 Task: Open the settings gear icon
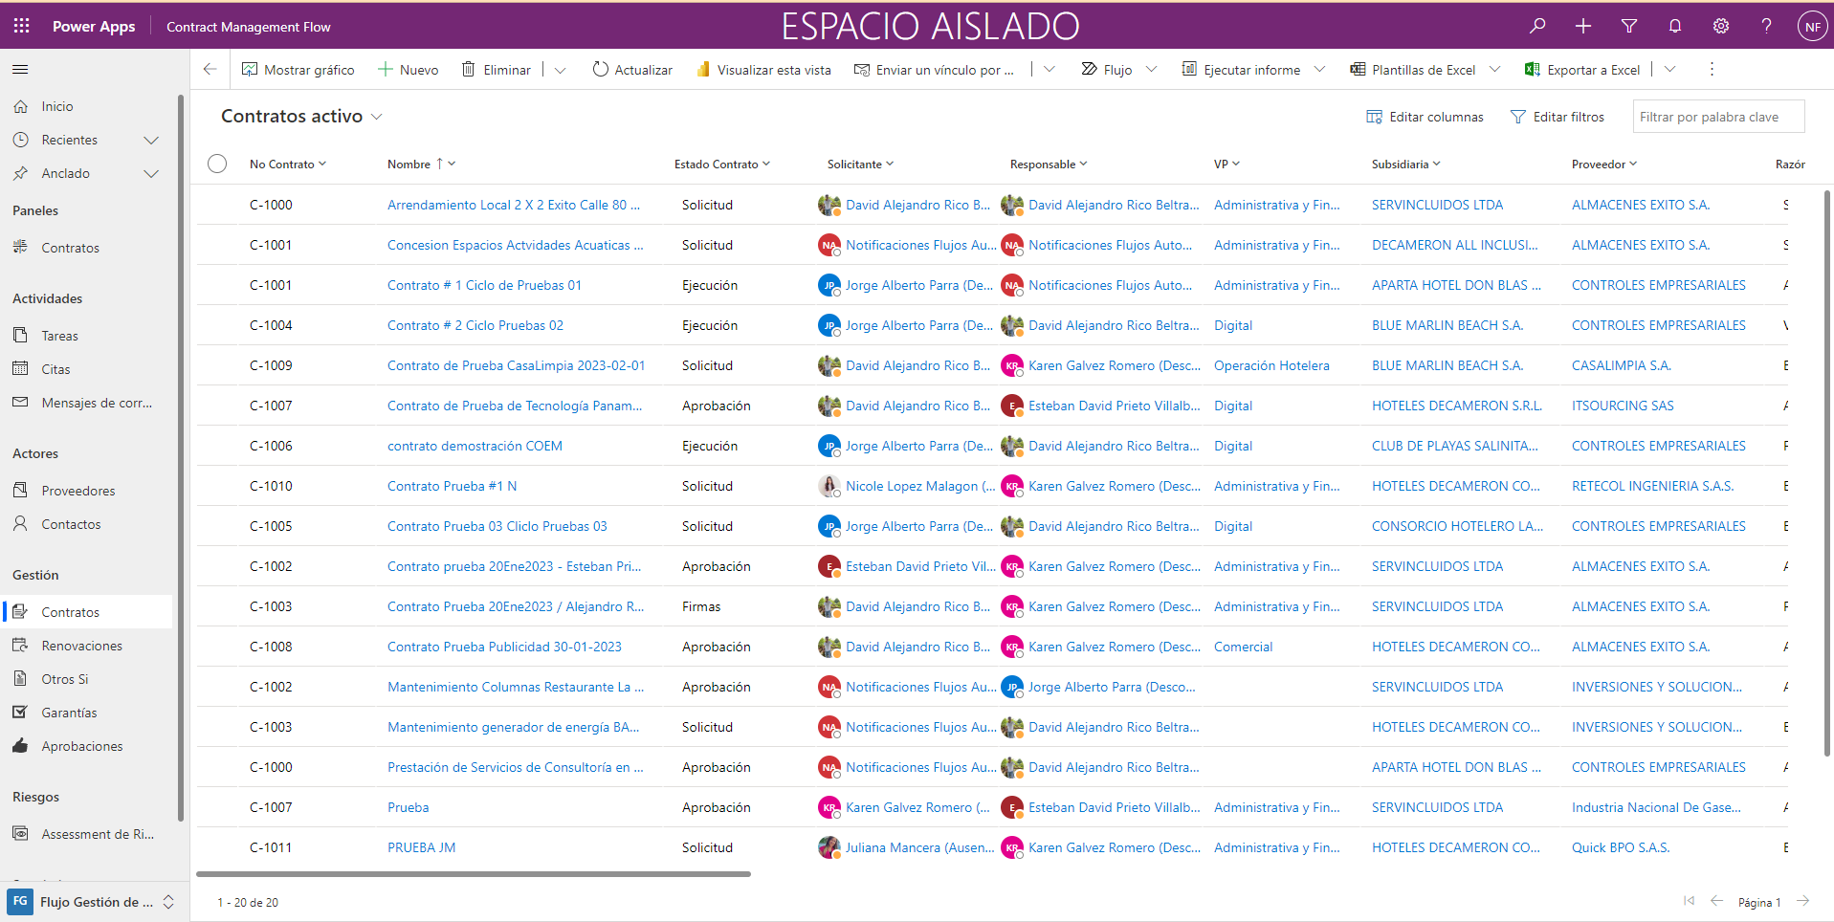1721,27
